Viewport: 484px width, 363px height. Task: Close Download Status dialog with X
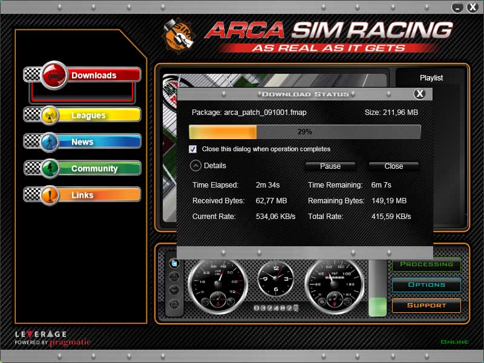pyautogui.click(x=419, y=94)
